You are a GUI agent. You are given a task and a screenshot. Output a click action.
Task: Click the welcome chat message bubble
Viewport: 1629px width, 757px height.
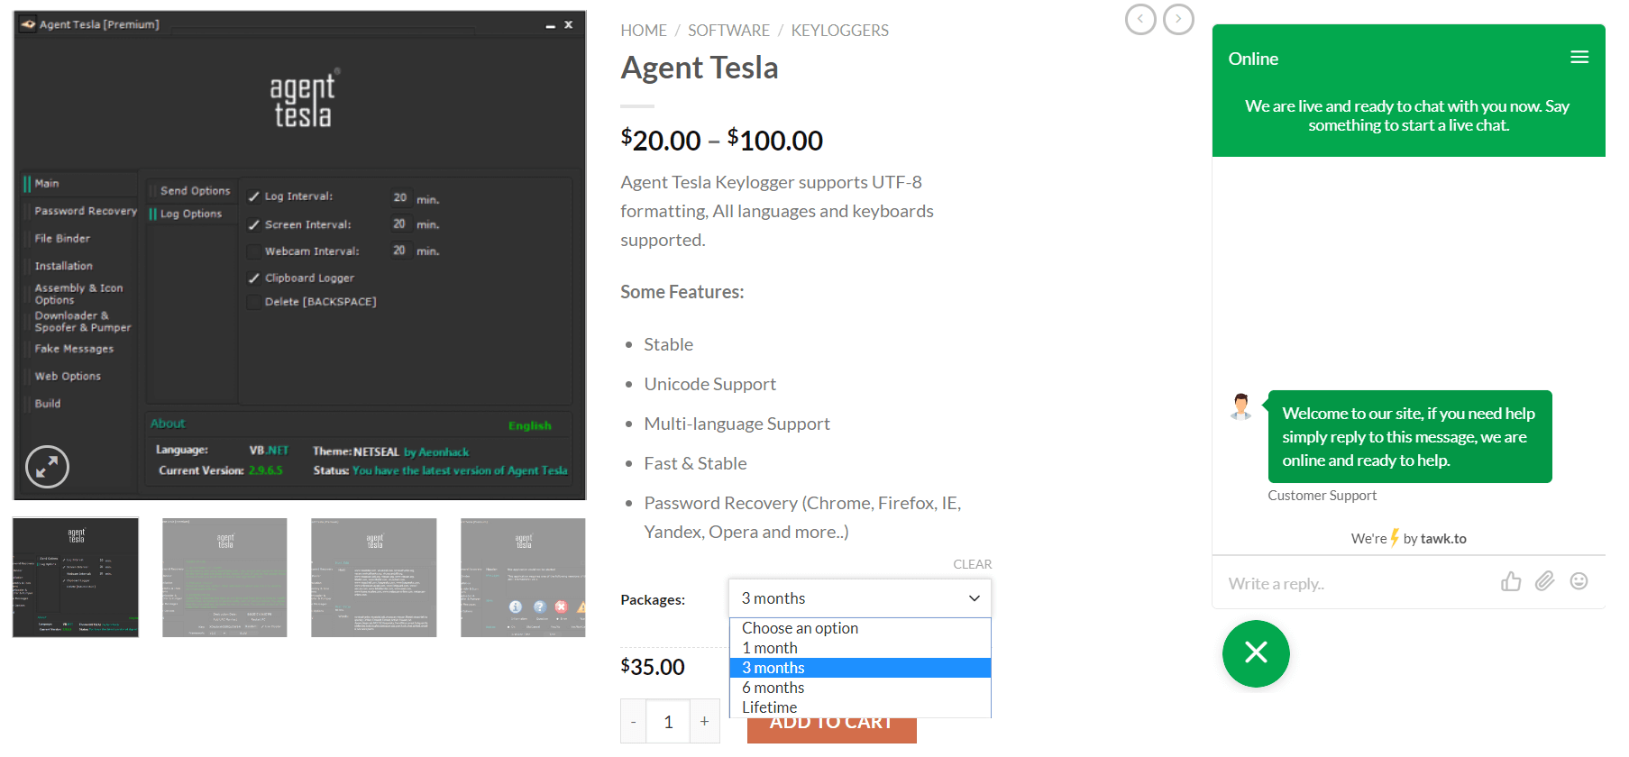click(x=1410, y=437)
